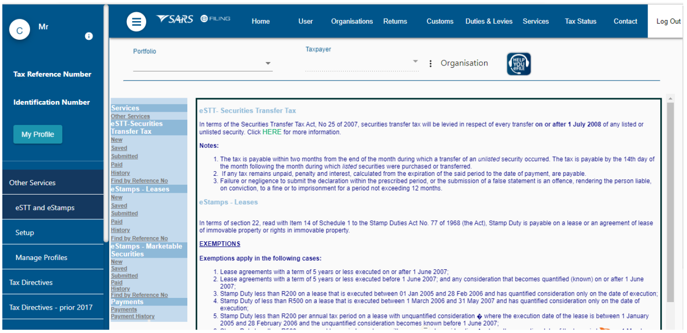This screenshot has height=333, width=687.
Task: Go to Home in the top navigation
Action: point(260,22)
